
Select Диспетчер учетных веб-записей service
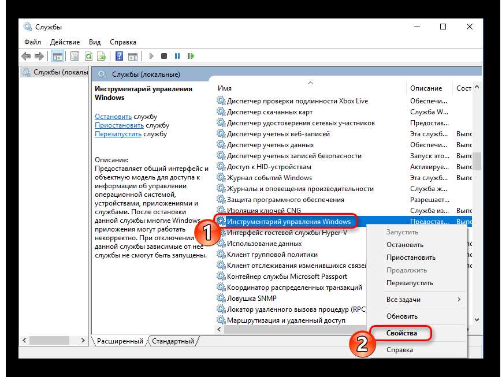pos(278,134)
